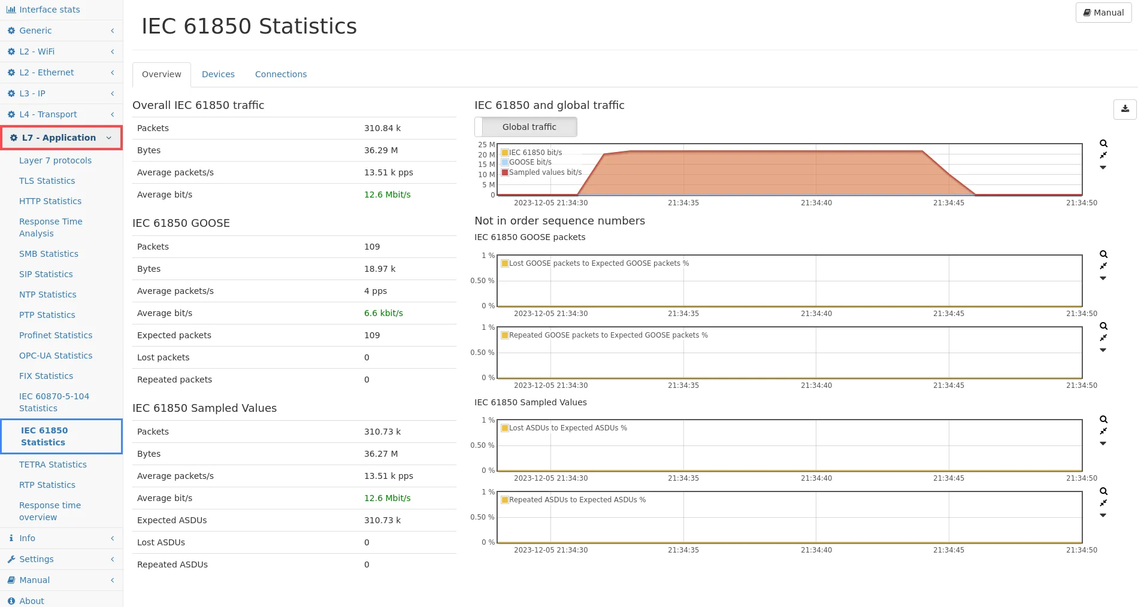Toggle Sampled values bit/s legend series
Viewport: 1138px width, 607px height.
click(x=544, y=172)
